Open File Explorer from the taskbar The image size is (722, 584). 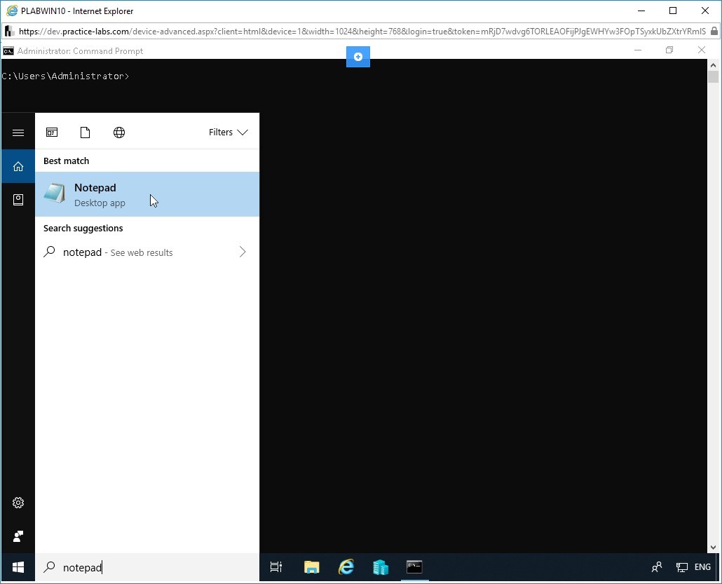tap(312, 567)
